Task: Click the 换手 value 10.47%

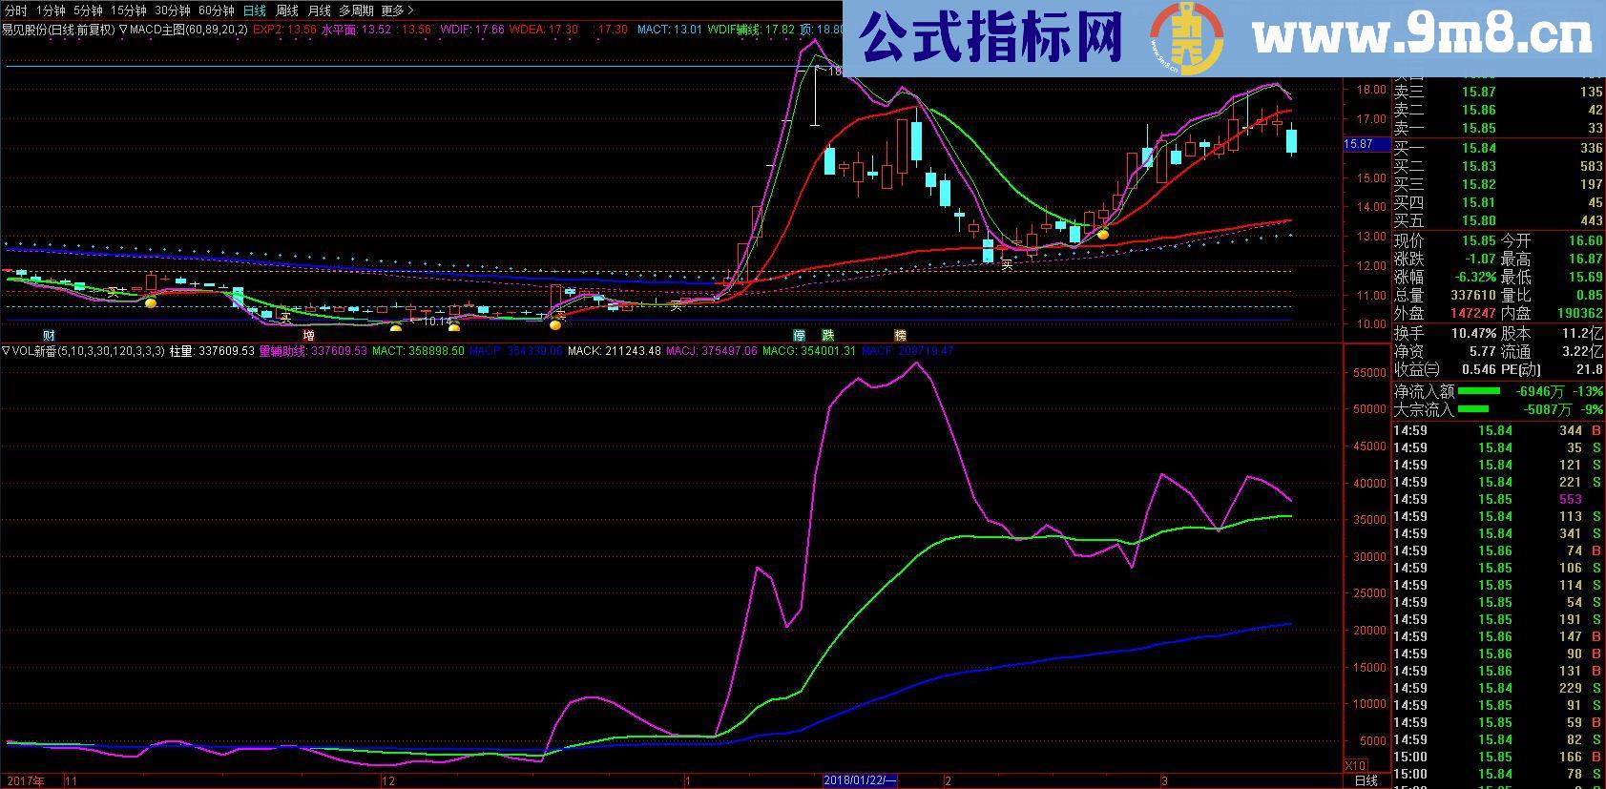Action: point(1473,333)
